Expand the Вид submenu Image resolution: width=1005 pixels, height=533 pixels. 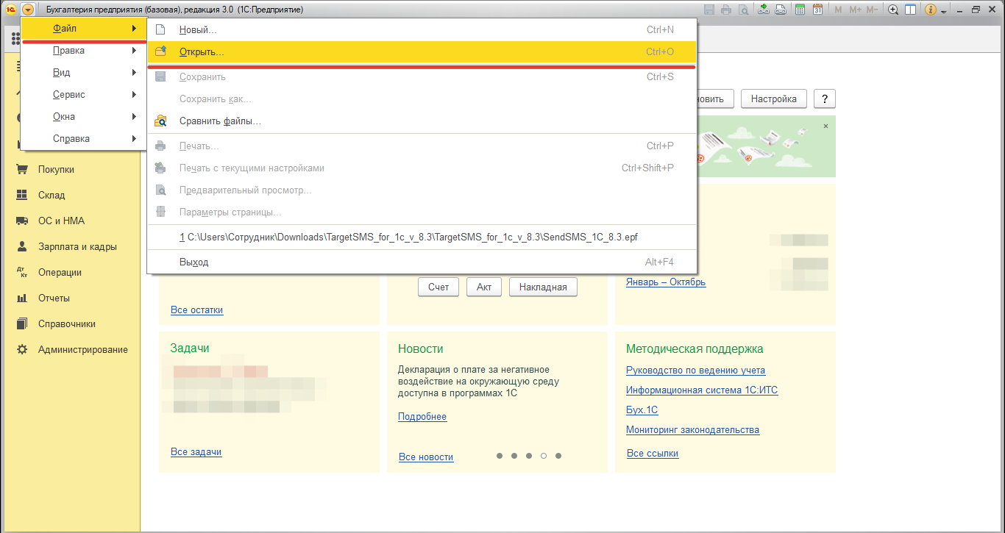click(85, 73)
